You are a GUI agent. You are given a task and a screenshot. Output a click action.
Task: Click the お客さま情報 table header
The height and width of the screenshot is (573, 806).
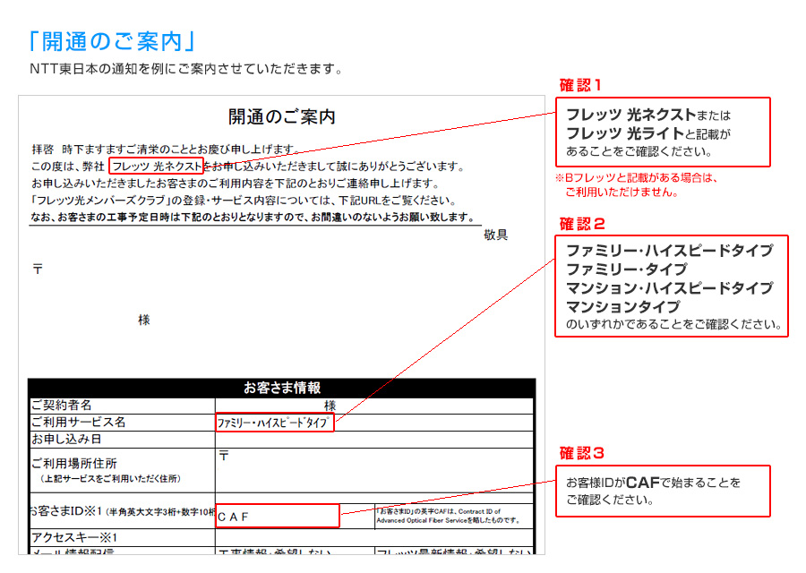[x=282, y=388]
